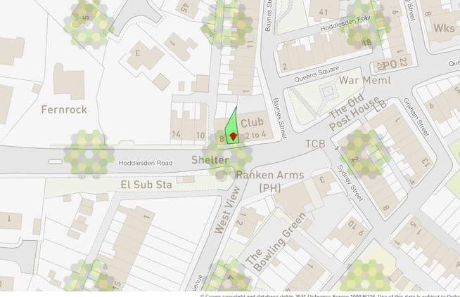
Task: Click the Sydney Street label
Action: coord(350,183)
